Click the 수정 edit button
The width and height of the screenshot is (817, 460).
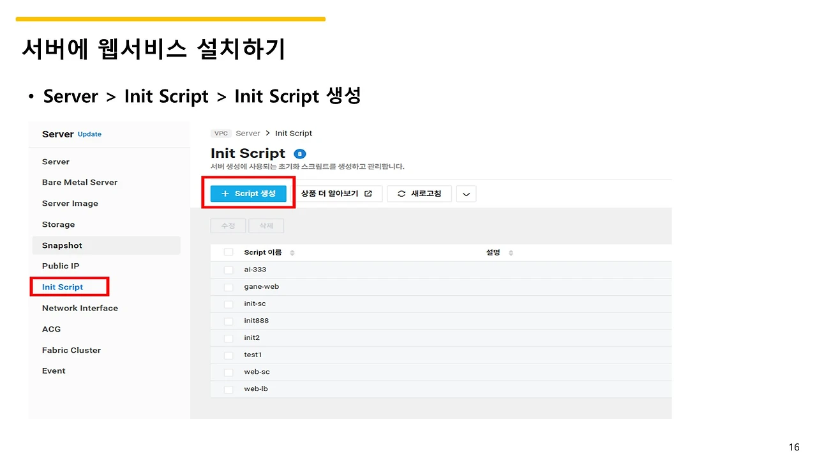[229, 226]
